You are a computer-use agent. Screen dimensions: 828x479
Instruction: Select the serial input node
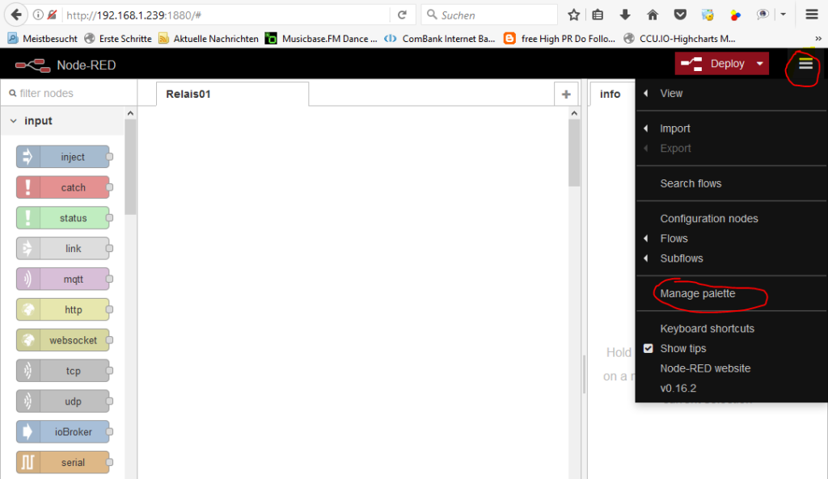pyautogui.click(x=63, y=462)
